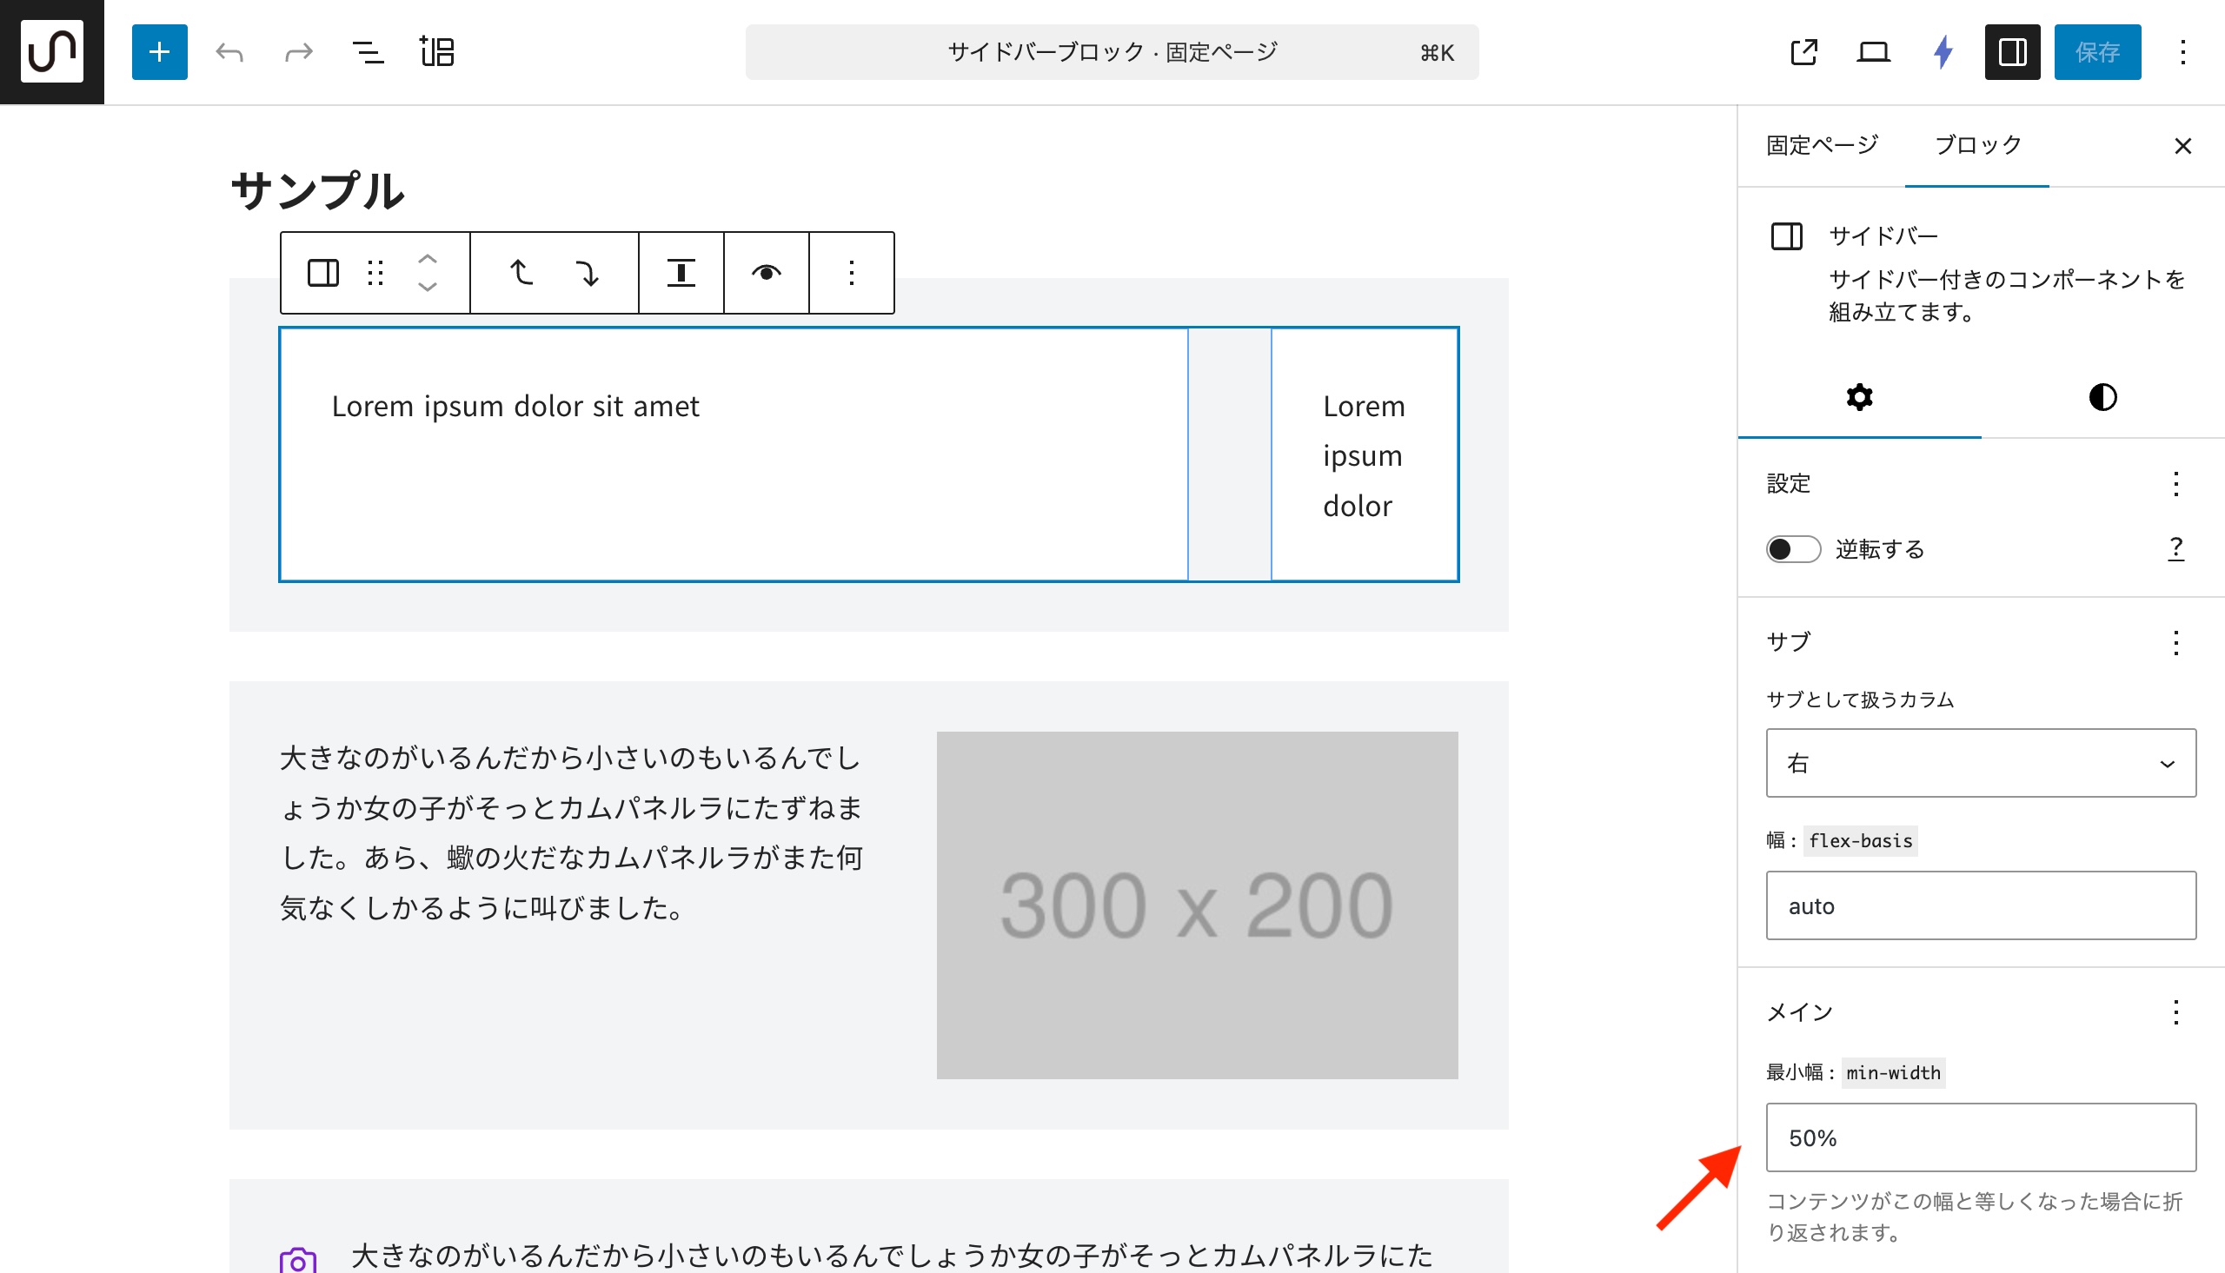Toggle the settings sidebar panel button
Image resolution: width=2225 pixels, height=1273 pixels.
click(2012, 52)
